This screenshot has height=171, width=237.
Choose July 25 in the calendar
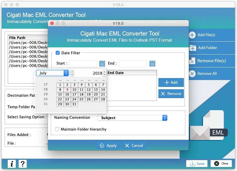pyautogui.click(x=81, y=99)
